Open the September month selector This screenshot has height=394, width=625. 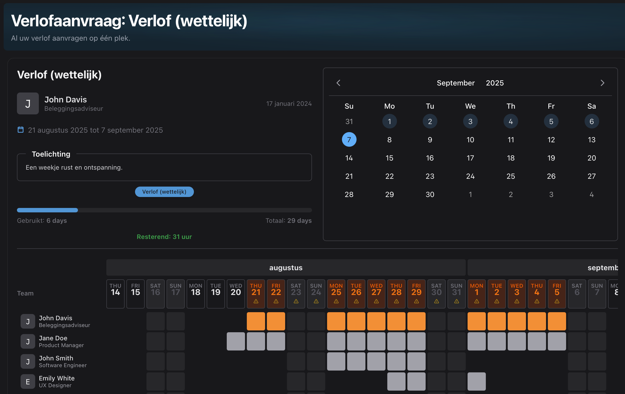(456, 83)
